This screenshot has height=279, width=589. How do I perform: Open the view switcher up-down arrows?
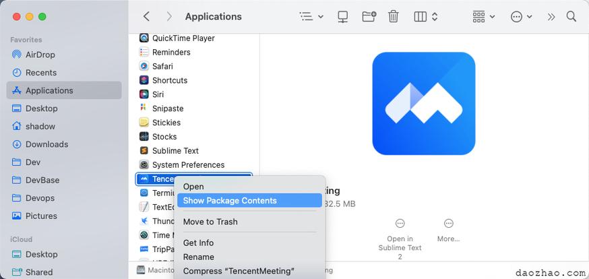pos(435,17)
